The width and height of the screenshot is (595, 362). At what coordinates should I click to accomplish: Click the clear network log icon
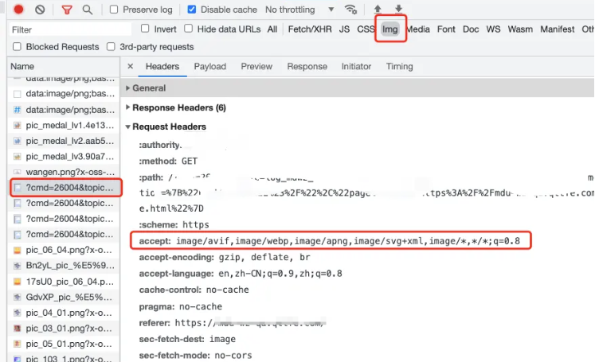pos(40,10)
